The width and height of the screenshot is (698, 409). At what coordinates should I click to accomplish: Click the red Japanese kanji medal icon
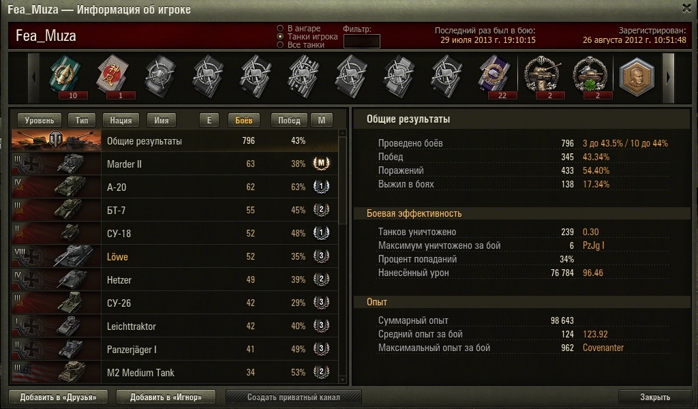tap(112, 75)
